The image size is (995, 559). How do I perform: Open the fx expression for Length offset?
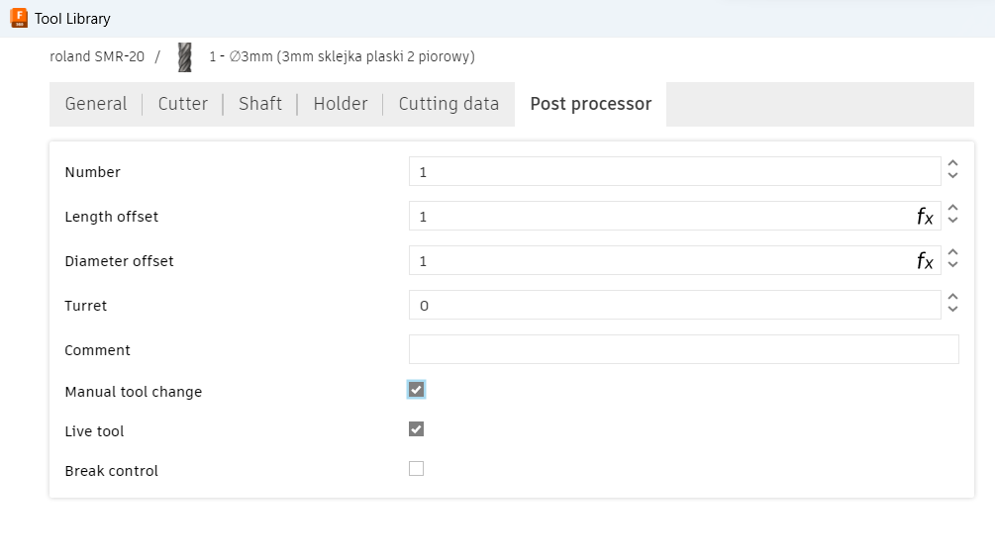pyautogui.click(x=925, y=217)
